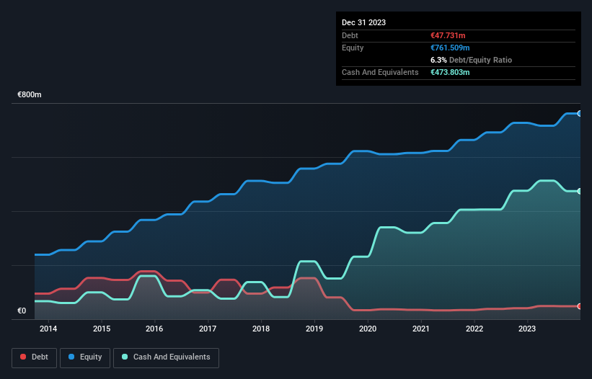Click the €0 y-axis label
Screen dimensions: 592x379
[x=22, y=311]
